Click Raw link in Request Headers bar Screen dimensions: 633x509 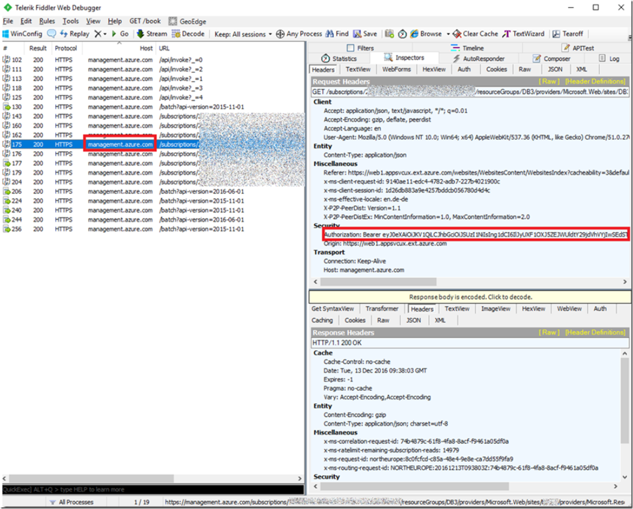(549, 82)
